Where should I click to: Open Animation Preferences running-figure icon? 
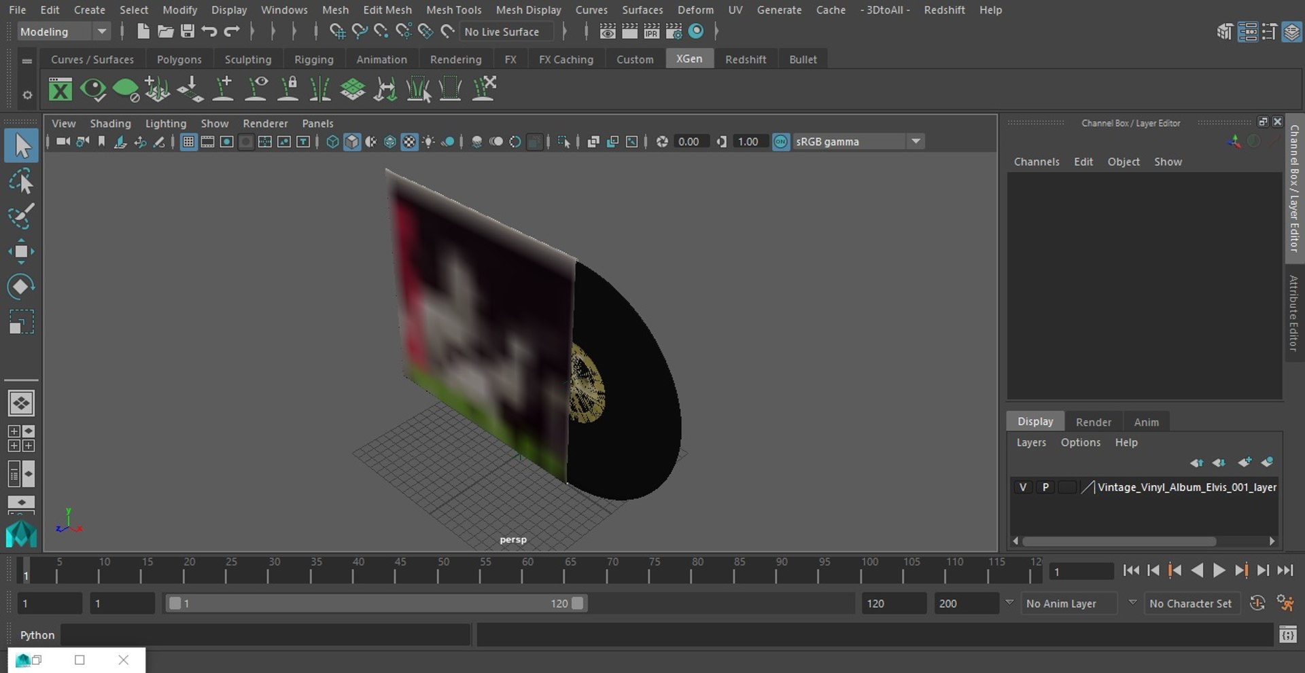tap(1285, 603)
